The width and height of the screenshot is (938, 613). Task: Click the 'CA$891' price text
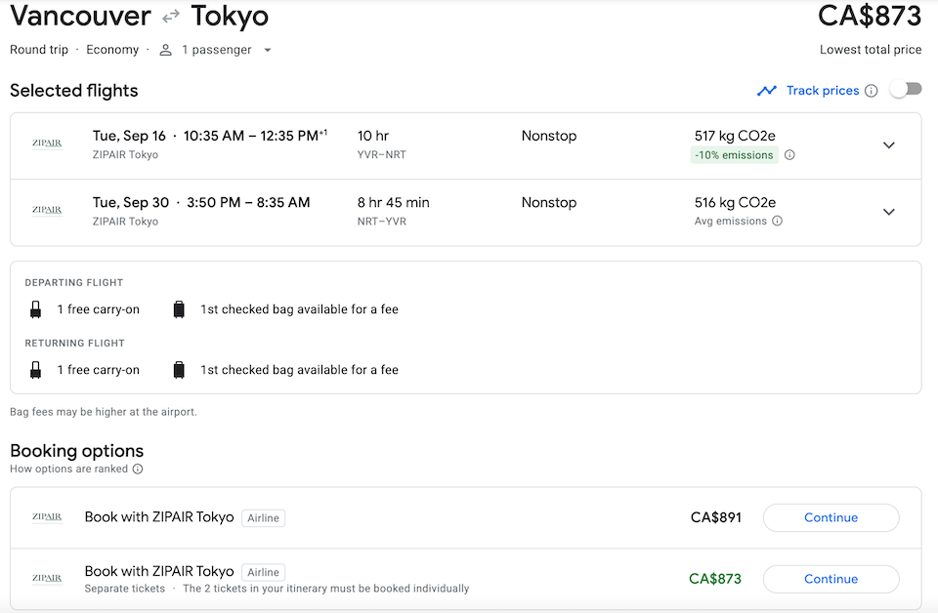click(715, 517)
